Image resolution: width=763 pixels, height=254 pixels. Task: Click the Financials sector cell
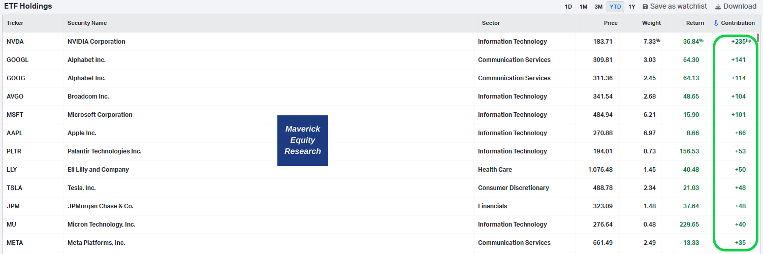pyautogui.click(x=493, y=206)
